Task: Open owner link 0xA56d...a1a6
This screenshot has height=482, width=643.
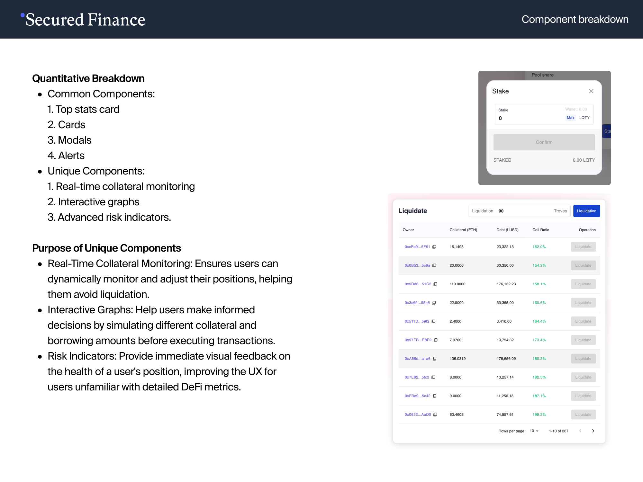Action: [417, 359]
